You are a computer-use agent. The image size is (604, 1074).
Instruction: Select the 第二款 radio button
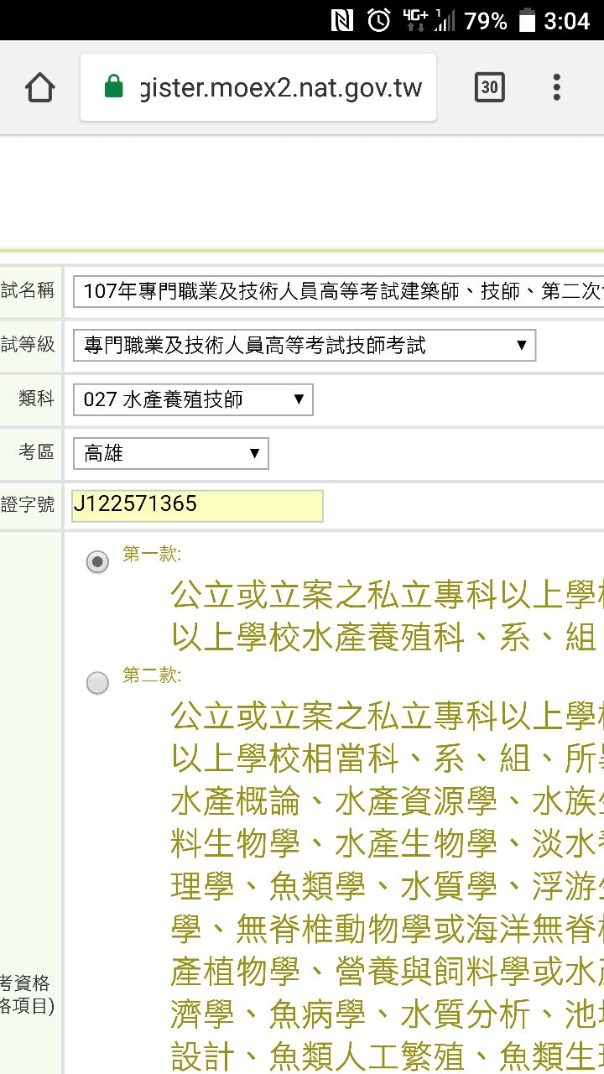coord(98,683)
